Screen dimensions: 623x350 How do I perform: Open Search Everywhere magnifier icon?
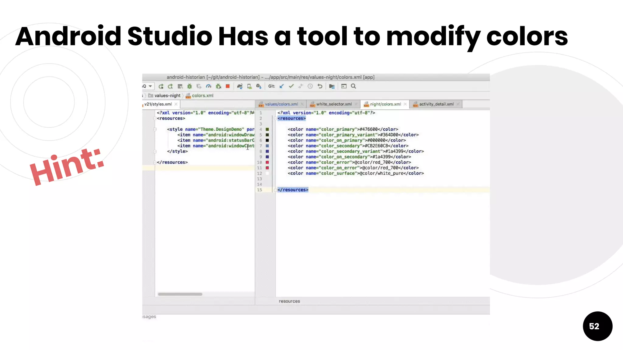[x=353, y=86]
